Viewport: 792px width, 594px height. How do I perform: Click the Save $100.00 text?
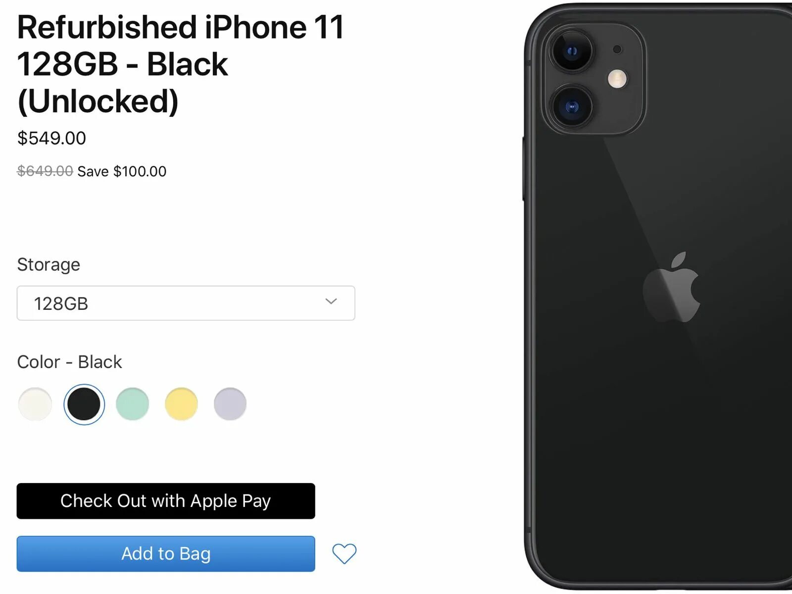[122, 171]
